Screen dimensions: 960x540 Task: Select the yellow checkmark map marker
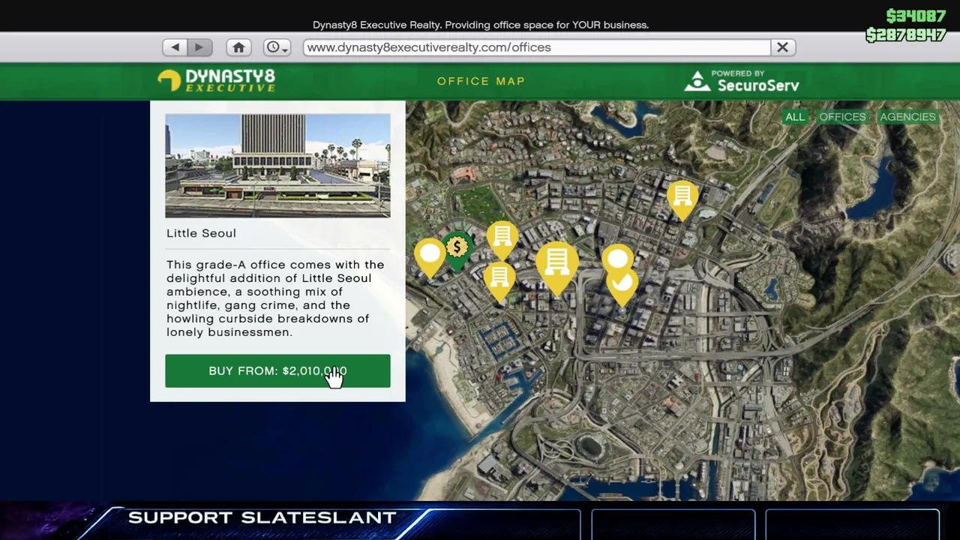(x=622, y=285)
